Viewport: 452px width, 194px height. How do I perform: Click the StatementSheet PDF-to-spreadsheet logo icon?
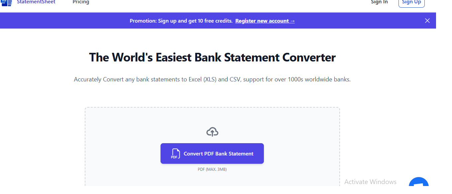pyautogui.click(x=7, y=3)
